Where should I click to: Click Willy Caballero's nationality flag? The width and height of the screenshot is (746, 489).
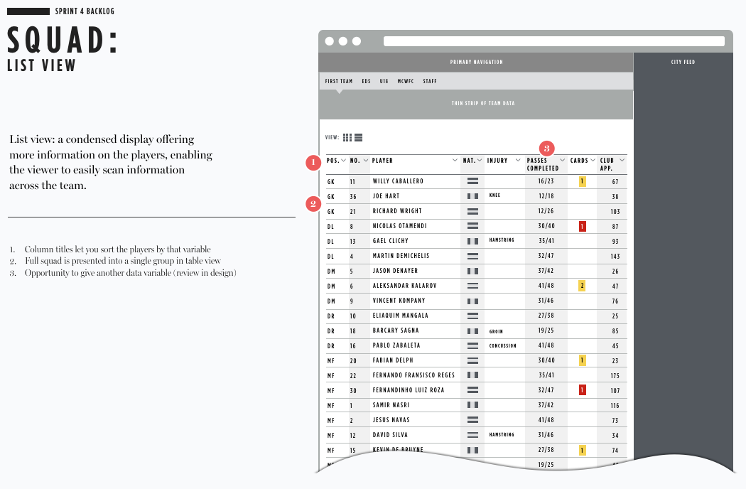coord(472,181)
